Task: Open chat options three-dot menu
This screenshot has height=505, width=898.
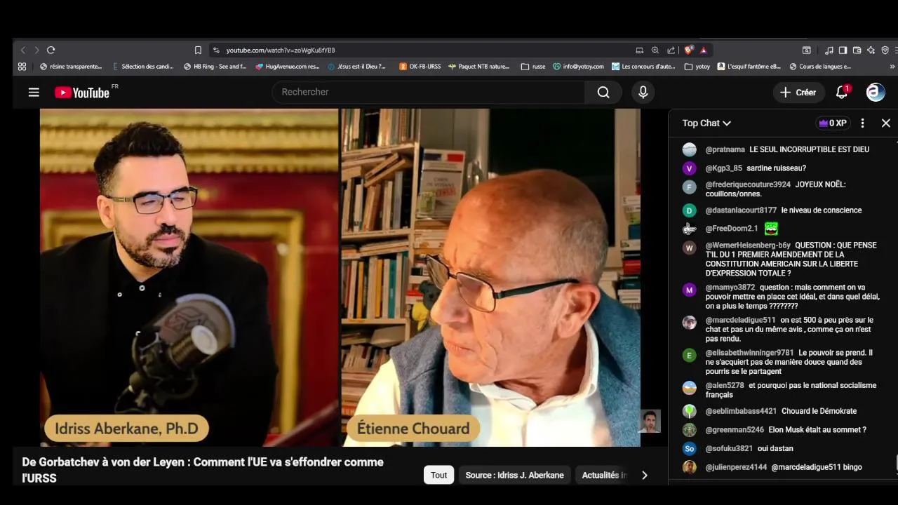Action: tap(862, 123)
